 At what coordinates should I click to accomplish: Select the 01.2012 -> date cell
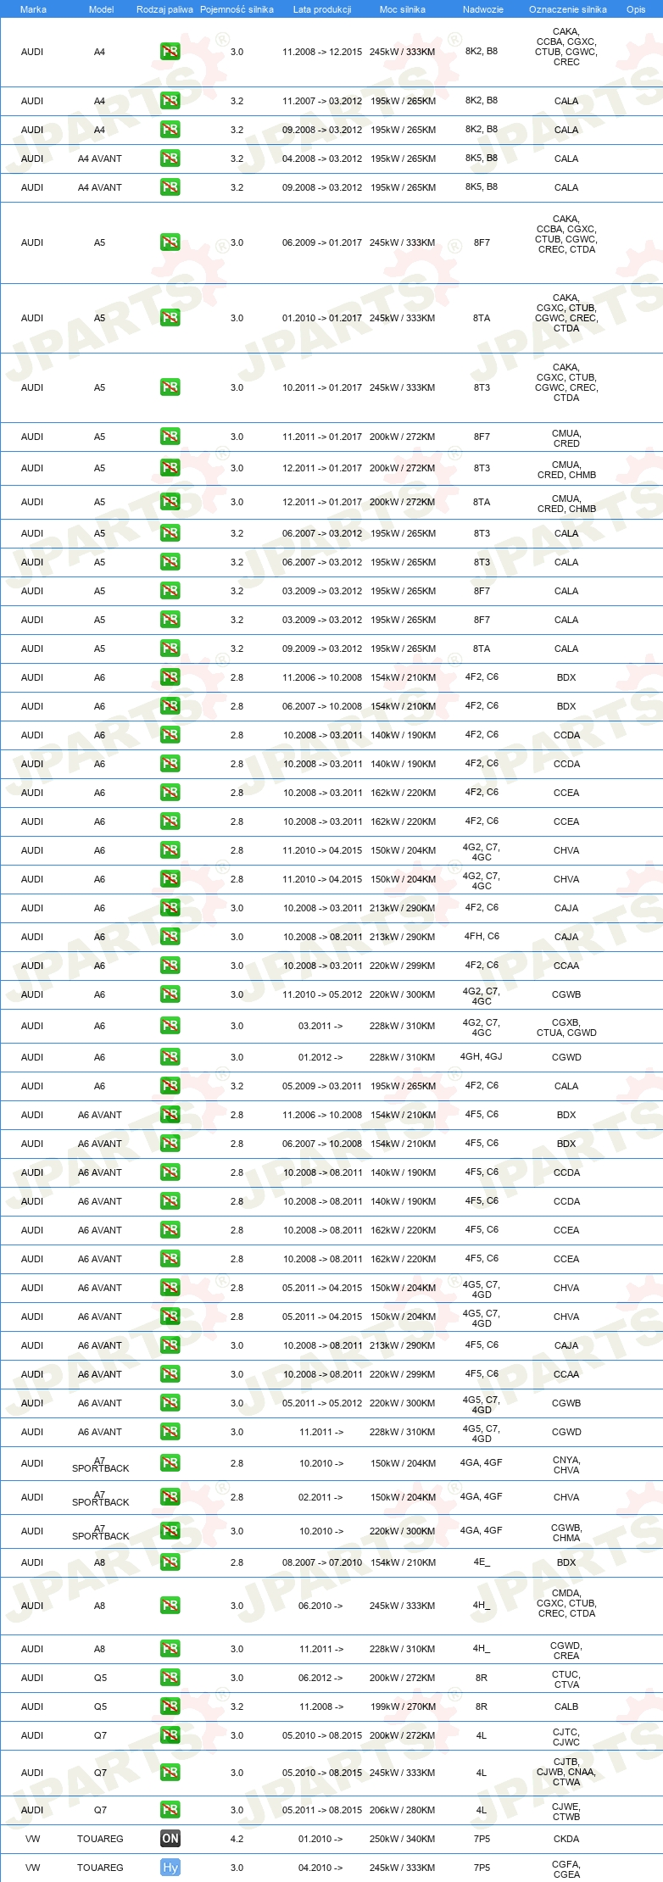[x=320, y=1057]
